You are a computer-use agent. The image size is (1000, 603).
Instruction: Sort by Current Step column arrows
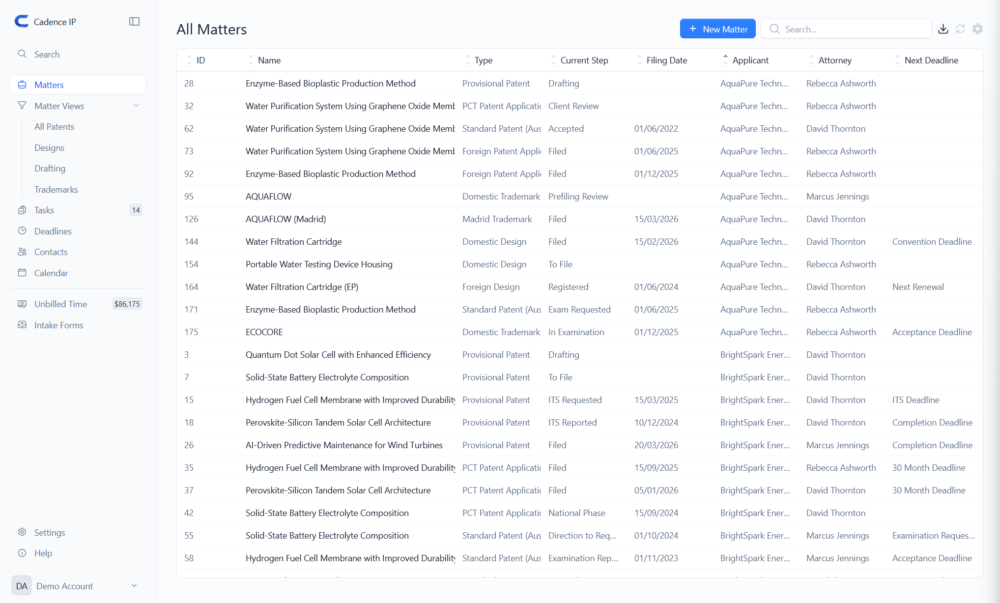[x=553, y=60]
